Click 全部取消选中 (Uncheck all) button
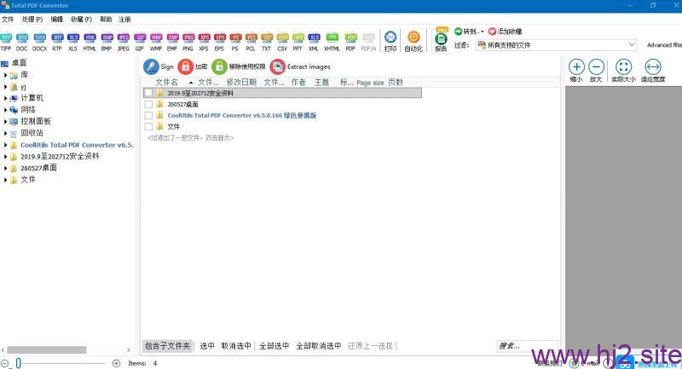Viewport: 682px width, 369px height. (318, 346)
